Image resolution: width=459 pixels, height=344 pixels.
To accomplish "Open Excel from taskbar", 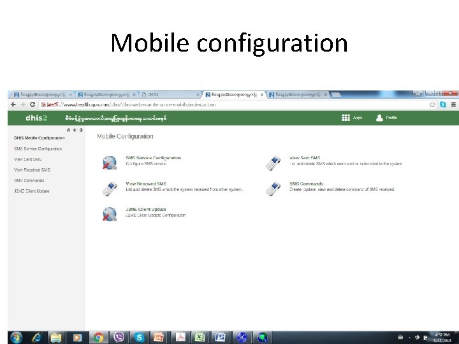I will [x=200, y=338].
